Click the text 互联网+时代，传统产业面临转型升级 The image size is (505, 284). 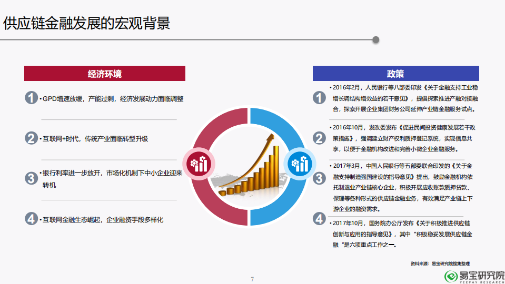(95, 139)
